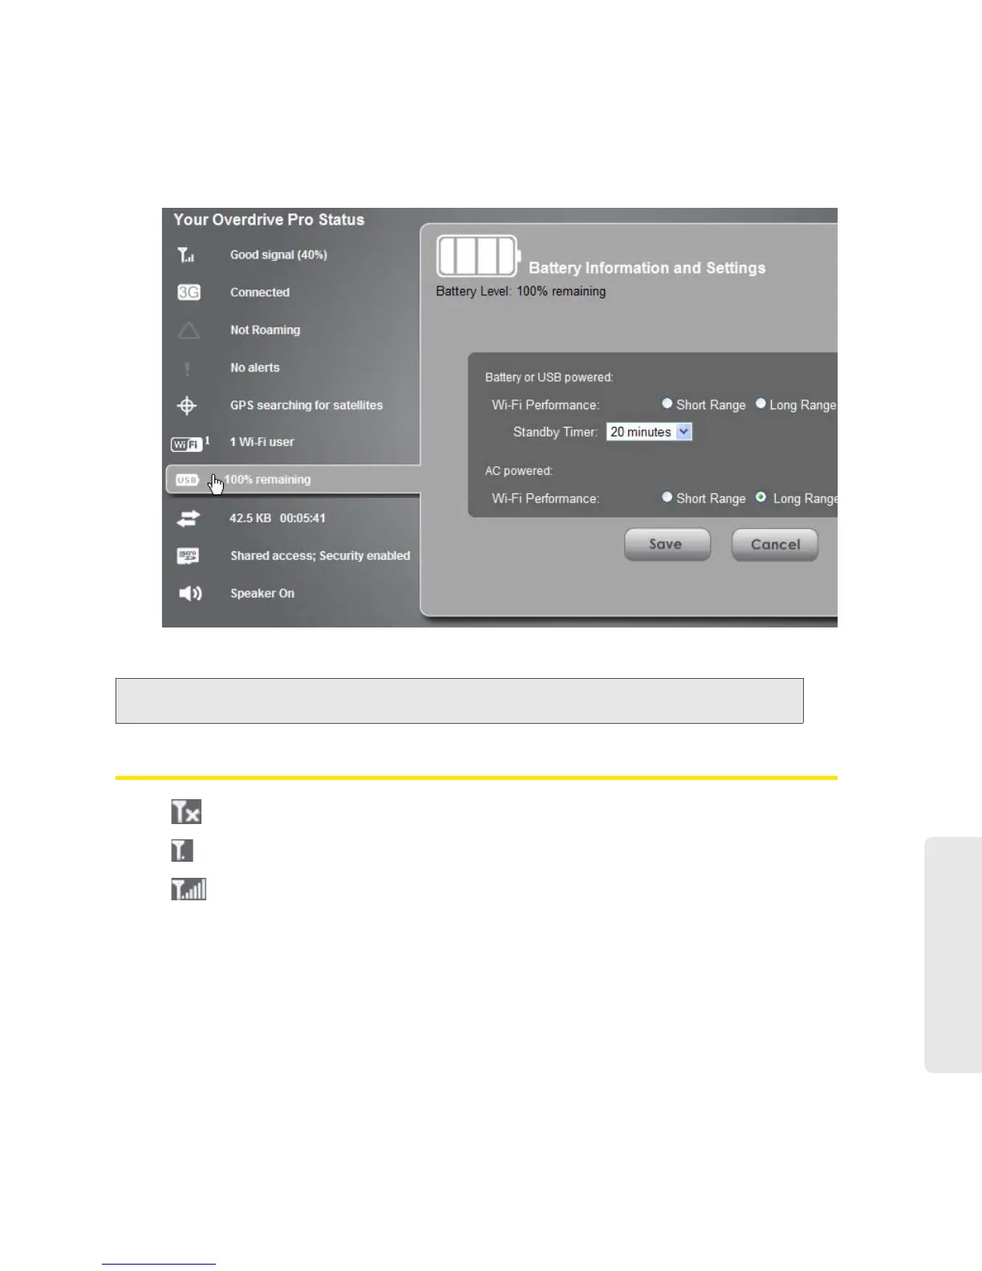Select the "100% remaining" status row
982x1271 pixels.
tap(294, 480)
